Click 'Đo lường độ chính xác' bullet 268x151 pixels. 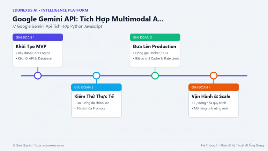click(x=92, y=103)
